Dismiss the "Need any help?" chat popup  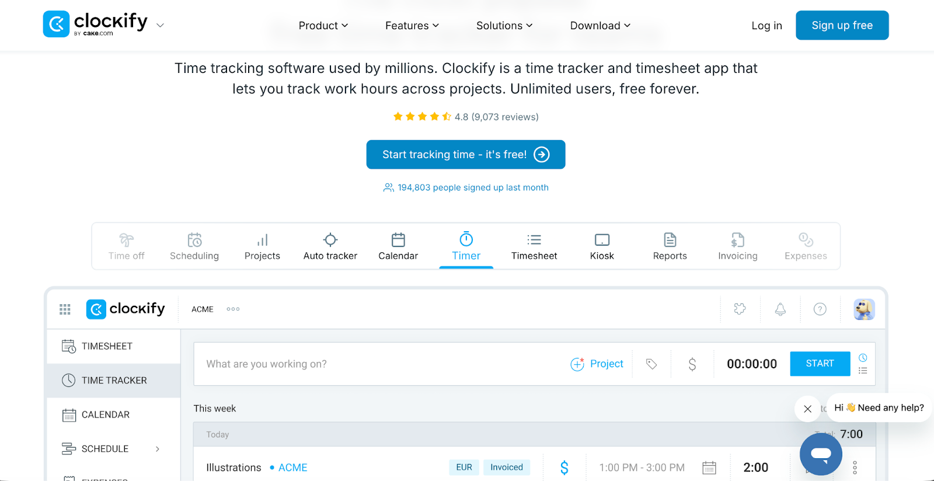[807, 409]
